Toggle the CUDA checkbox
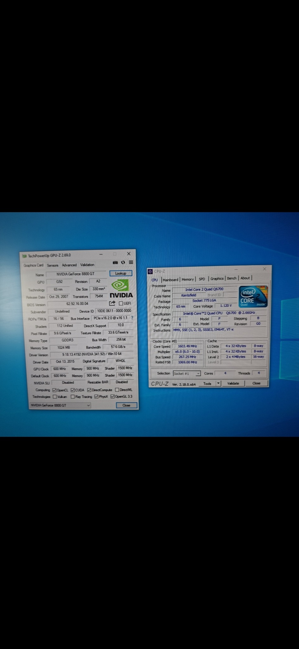 (x=73, y=390)
